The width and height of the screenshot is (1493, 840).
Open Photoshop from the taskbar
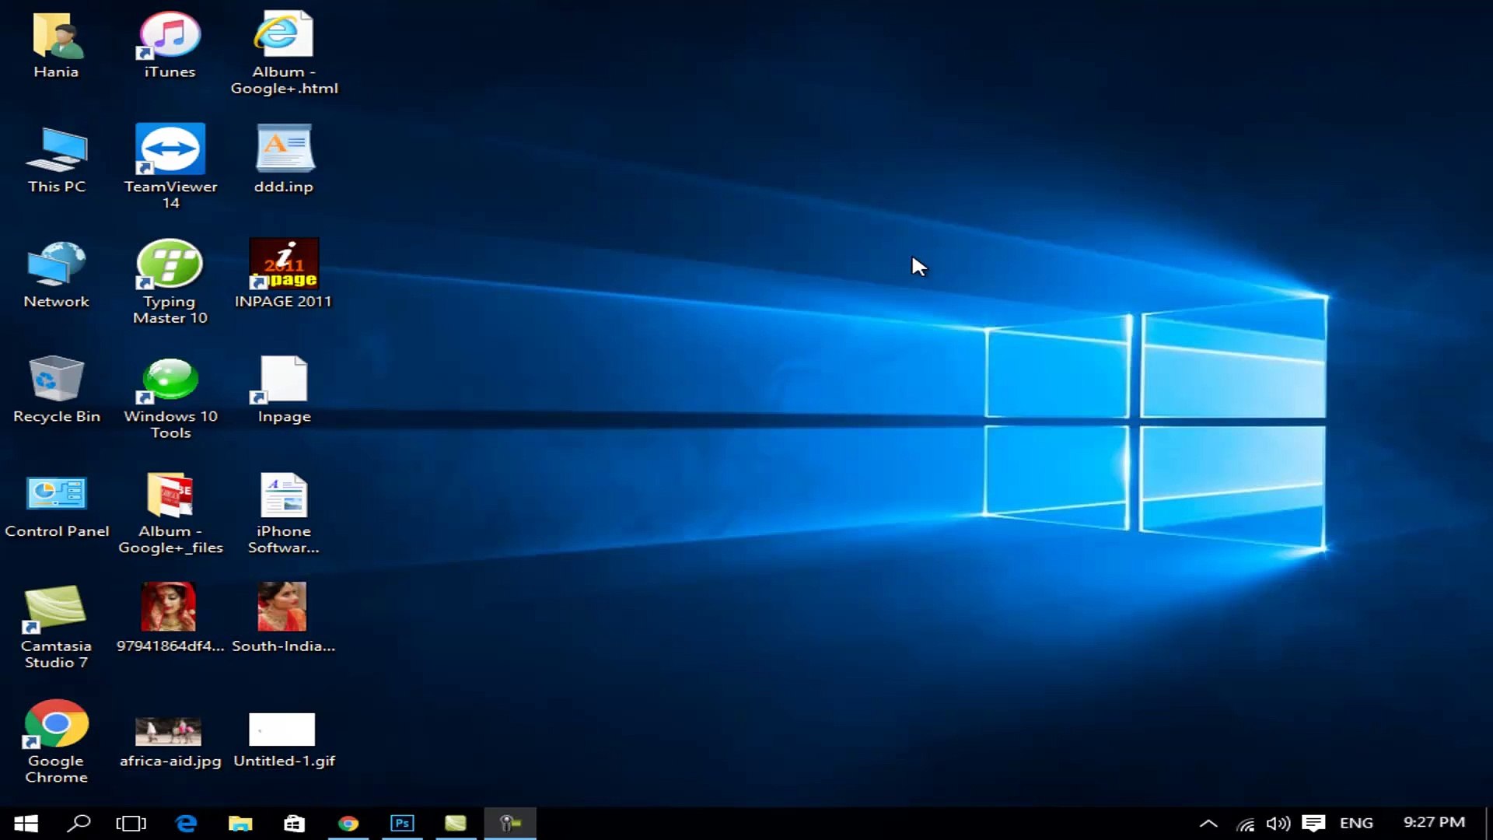[402, 823]
